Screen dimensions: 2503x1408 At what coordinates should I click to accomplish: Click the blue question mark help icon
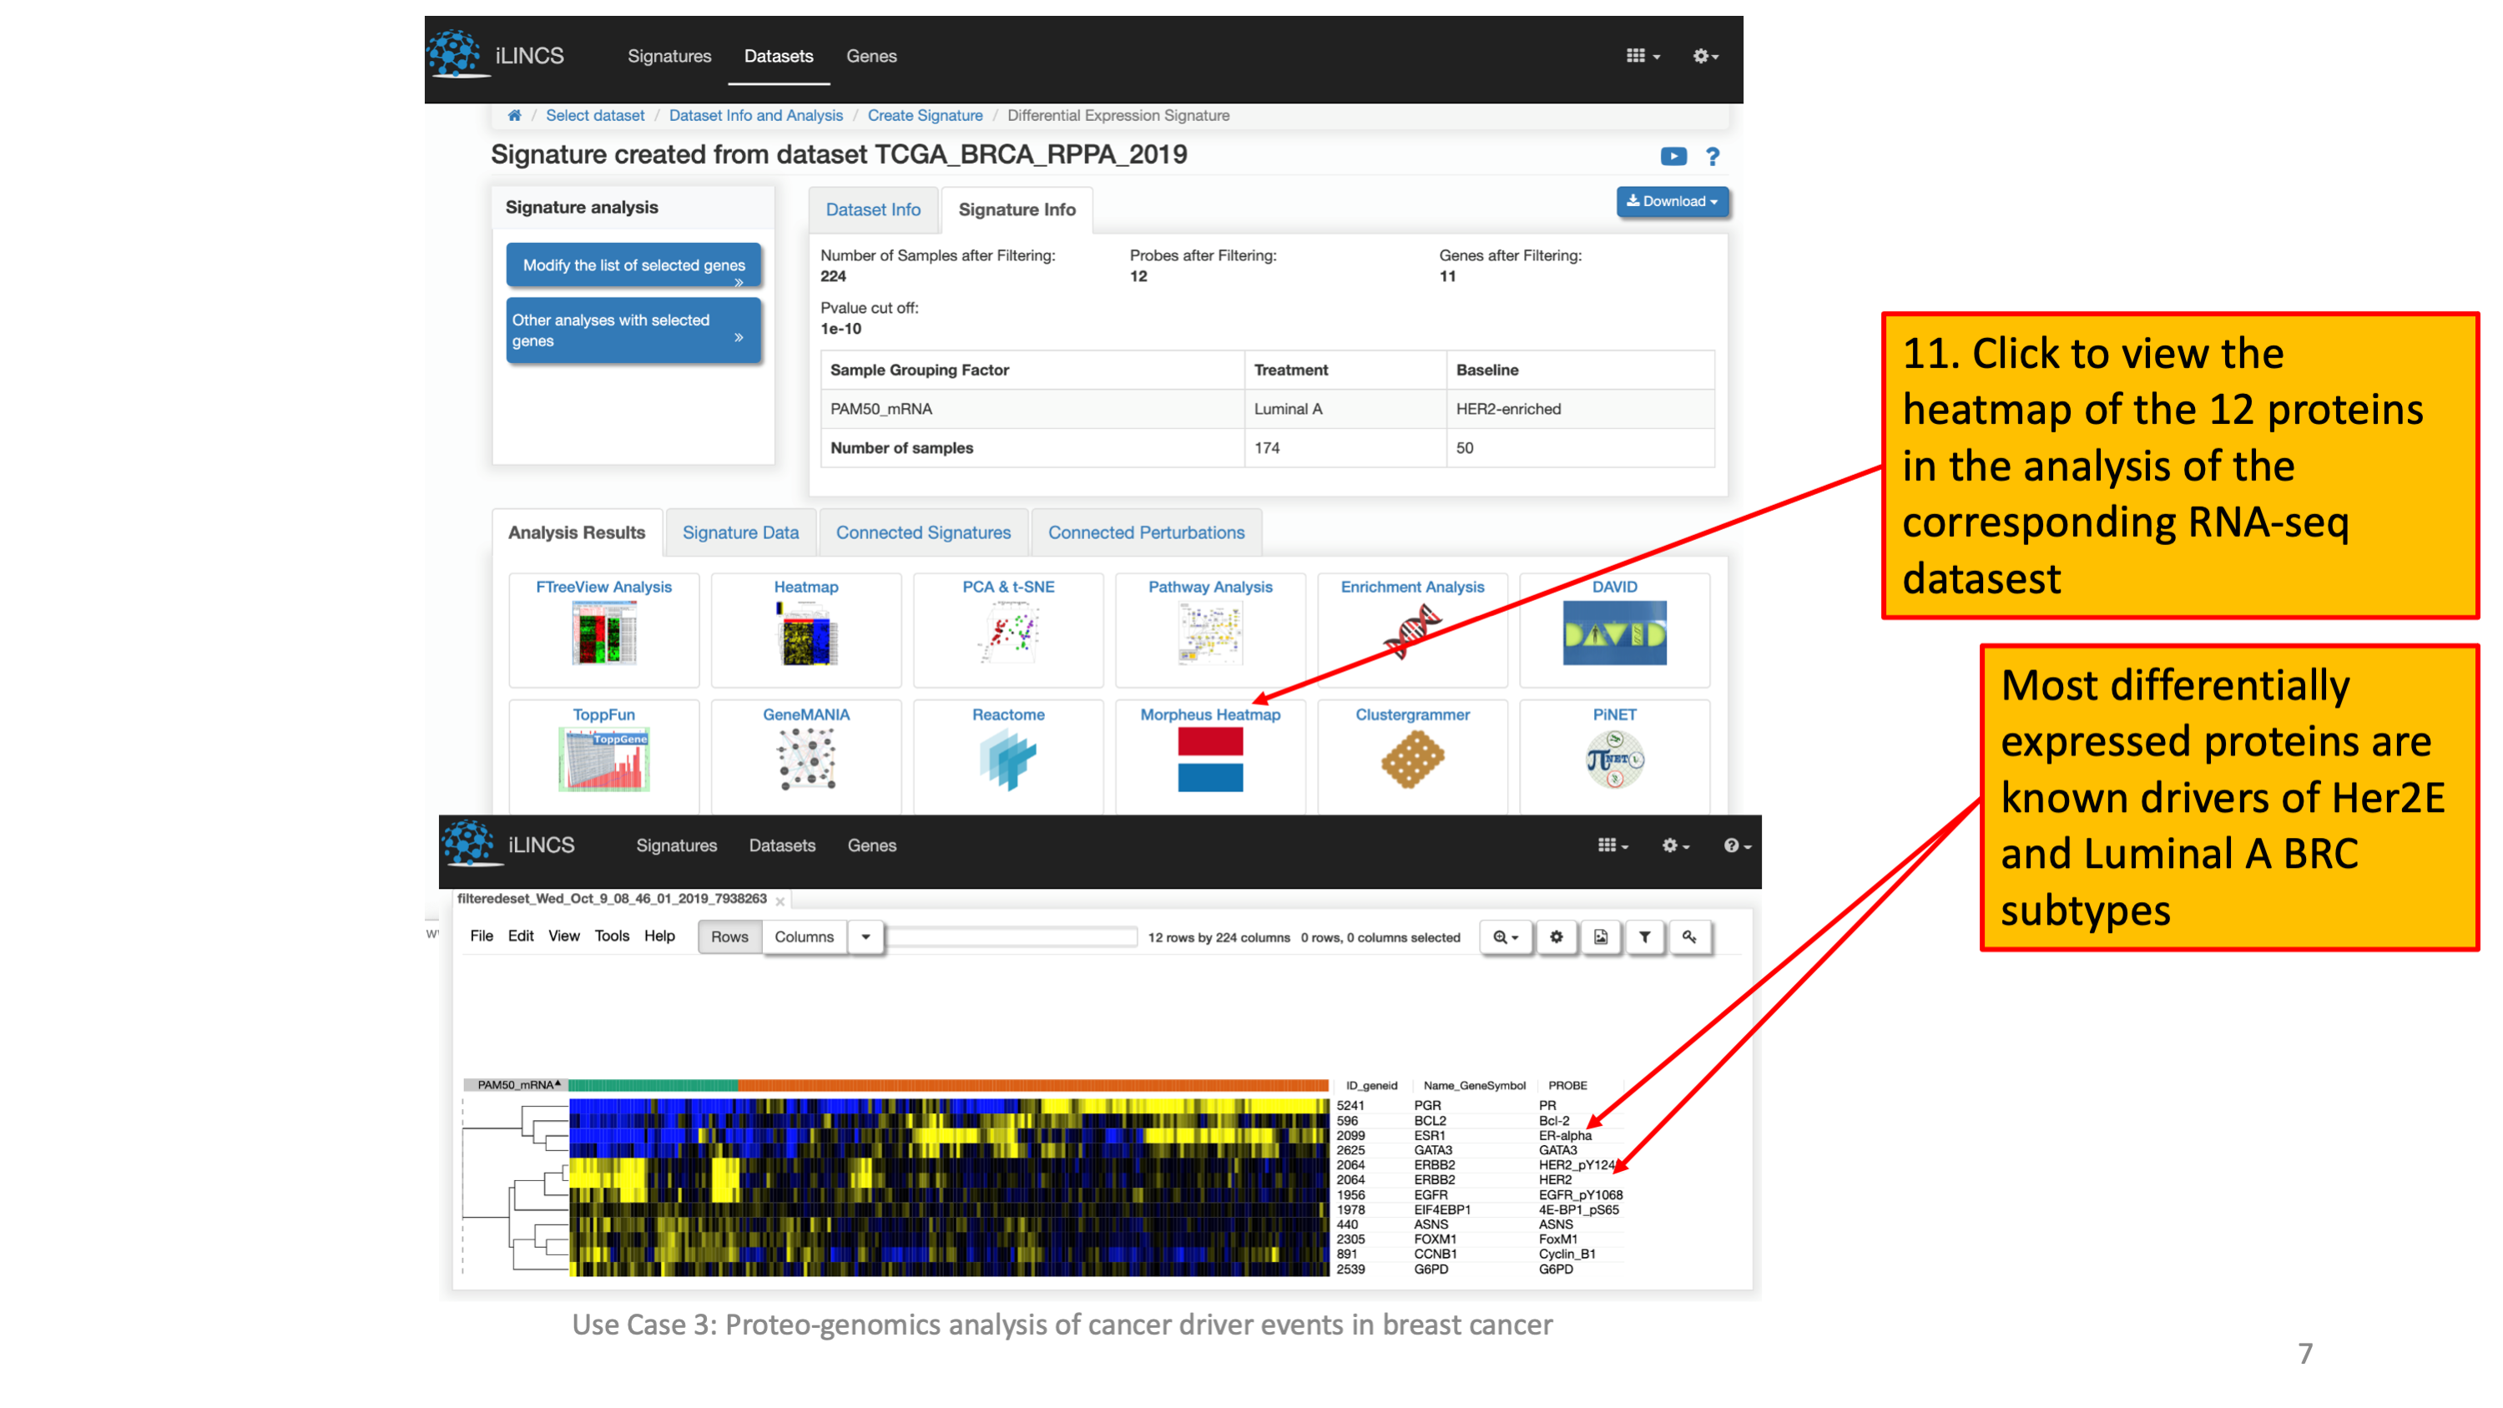click(x=1712, y=156)
